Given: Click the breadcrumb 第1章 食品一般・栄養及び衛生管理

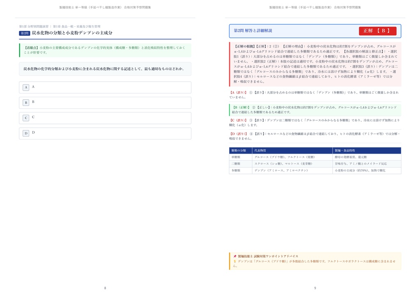Looking at the screenshot, I should tap(77, 27).
